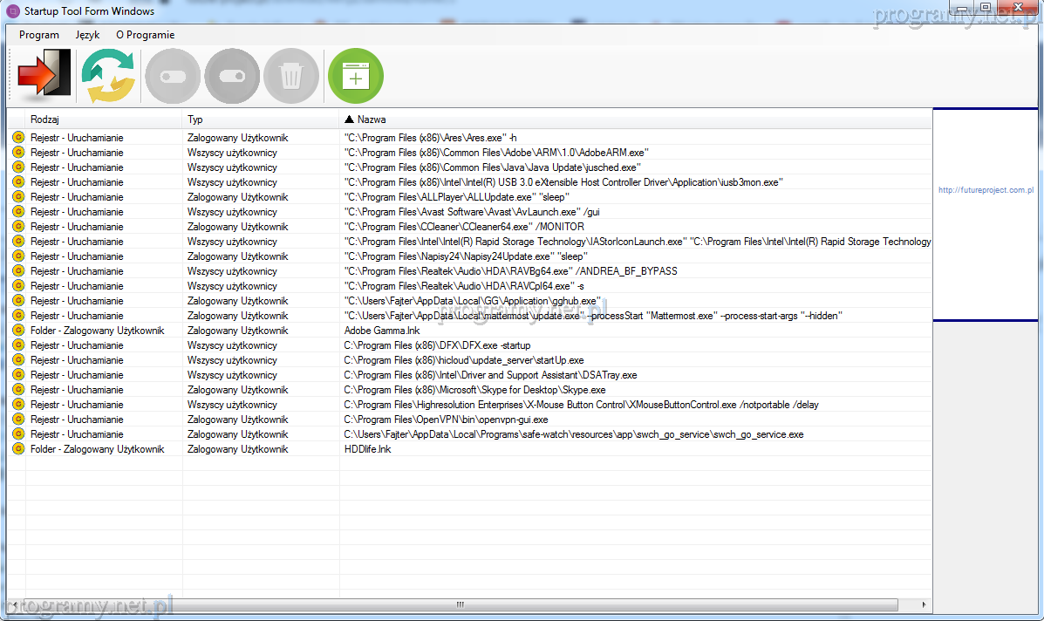The width and height of the screenshot is (1044, 621).
Task: Click the first grayed toggle switch button
Action: pos(173,77)
